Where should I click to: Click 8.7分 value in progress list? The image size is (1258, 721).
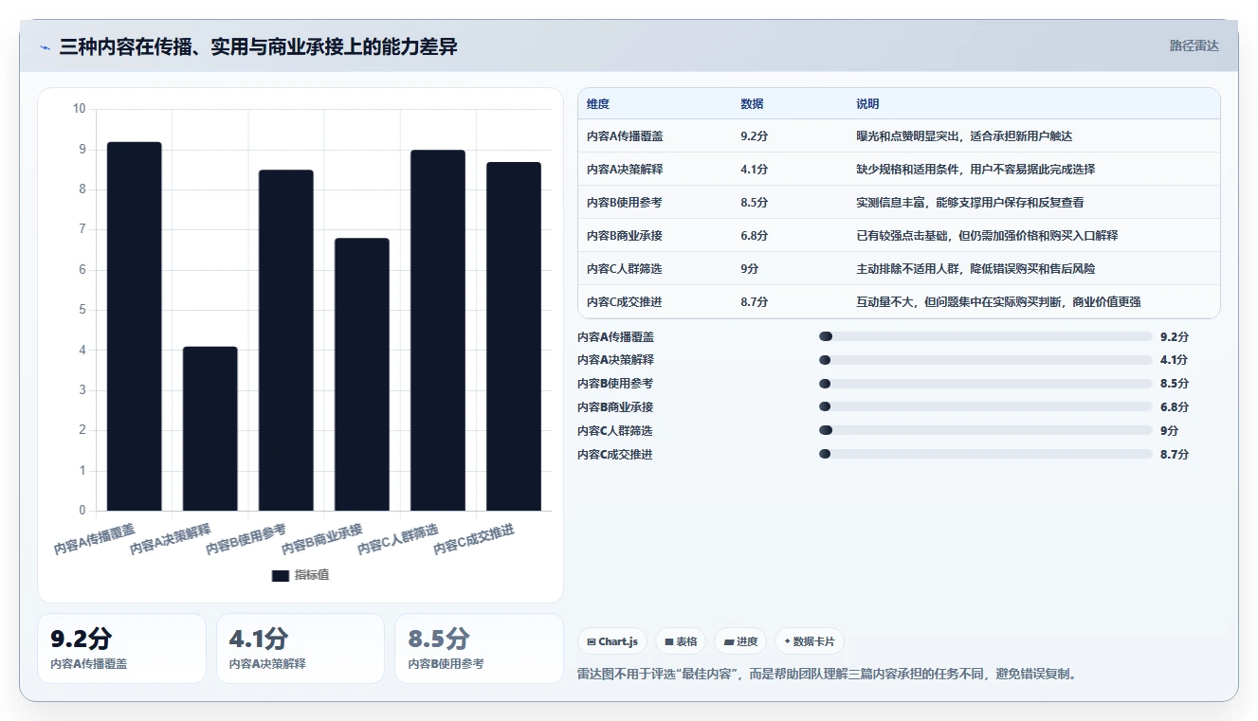[1175, 455]
